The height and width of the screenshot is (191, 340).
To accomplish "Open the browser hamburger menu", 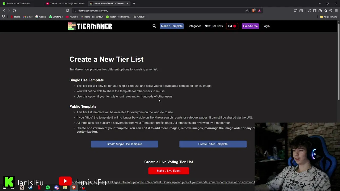I will 336,11.
